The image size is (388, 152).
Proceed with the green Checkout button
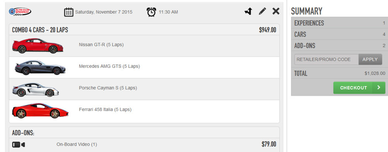359,88
